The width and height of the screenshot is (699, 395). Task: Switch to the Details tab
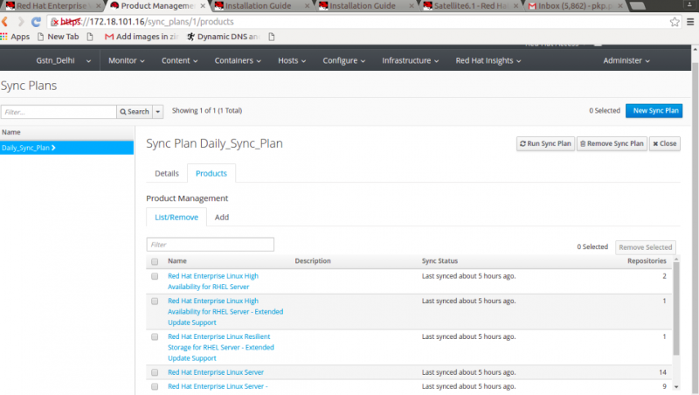[x=167, y=173]
